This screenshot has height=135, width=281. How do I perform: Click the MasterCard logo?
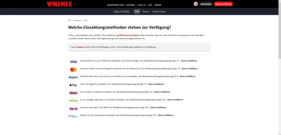73,70
